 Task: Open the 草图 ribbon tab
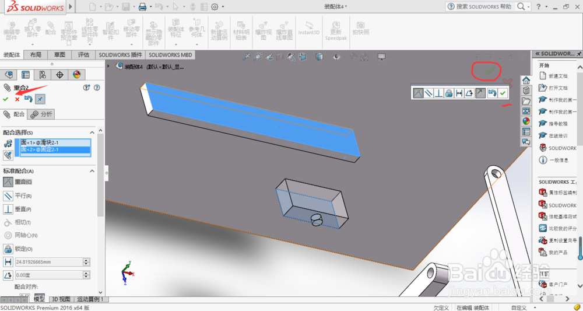point(59,55)
